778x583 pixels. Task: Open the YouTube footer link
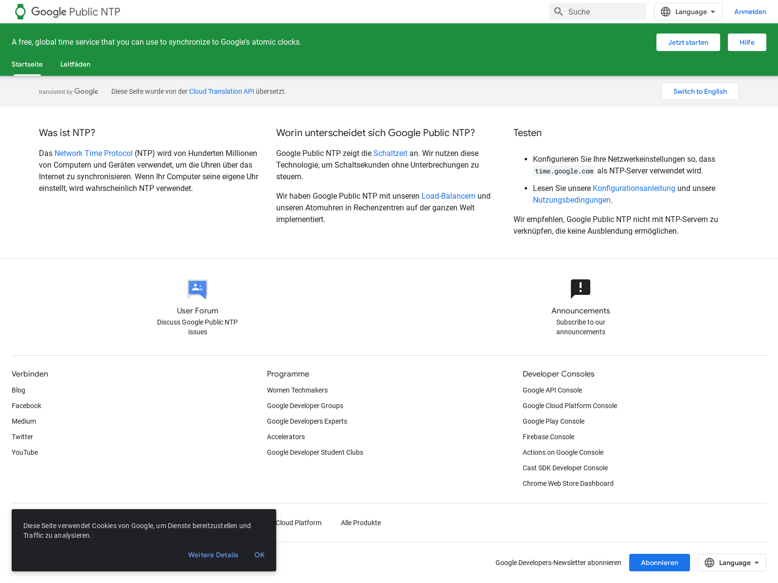tap(25, 452)
